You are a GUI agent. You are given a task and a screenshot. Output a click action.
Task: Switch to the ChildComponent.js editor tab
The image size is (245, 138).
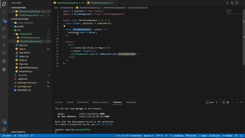[100, 3]
